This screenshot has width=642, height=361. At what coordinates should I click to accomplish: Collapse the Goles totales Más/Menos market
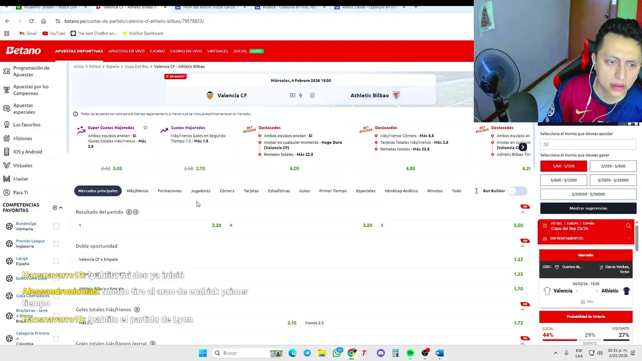coord(522,310)
